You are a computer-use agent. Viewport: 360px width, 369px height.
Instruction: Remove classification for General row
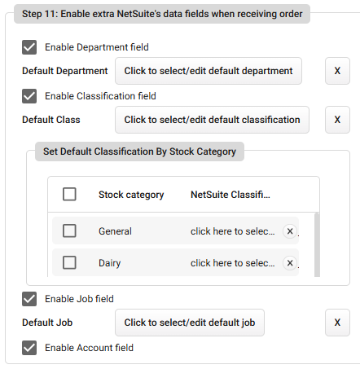[x=290, y=231]
